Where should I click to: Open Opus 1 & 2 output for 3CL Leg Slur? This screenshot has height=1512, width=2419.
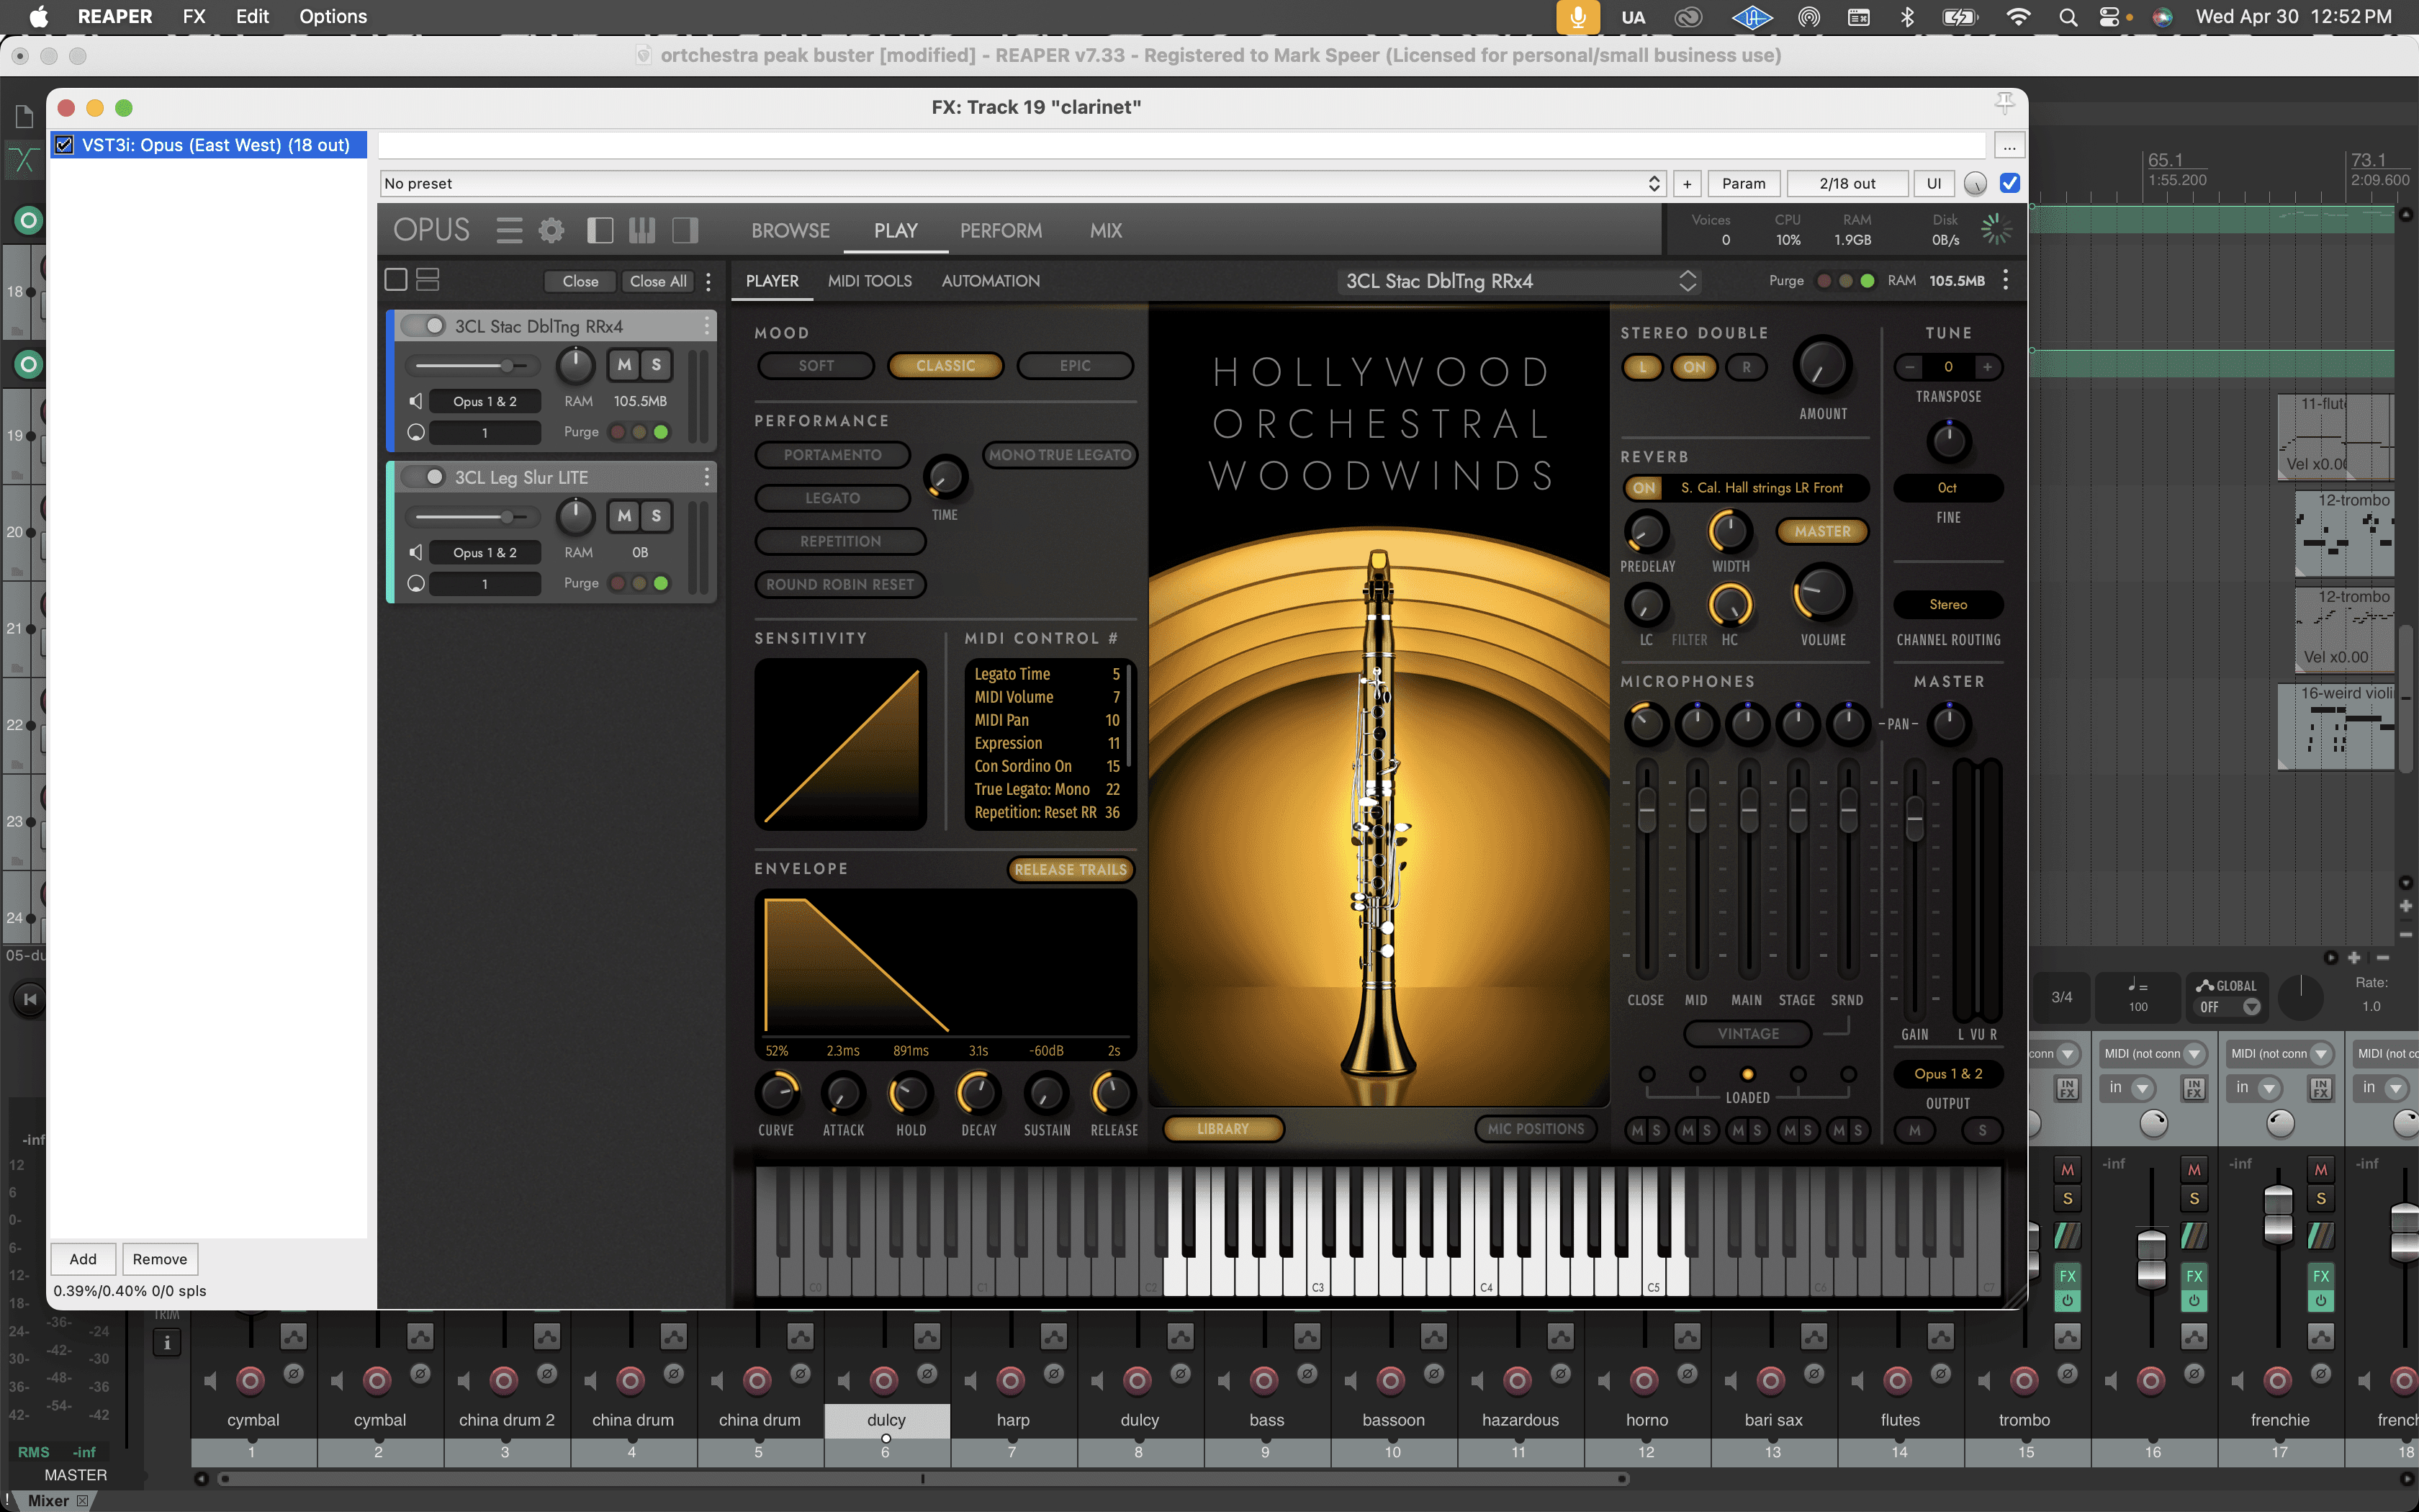[x=485, y=552]
